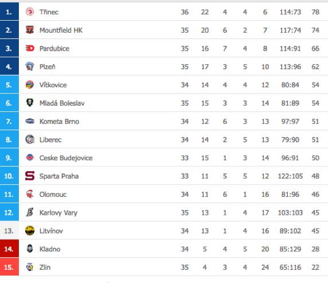Click the Kometa Brno team logo
This screenshot has height=283, width=328.
click(x=30, y=121)
